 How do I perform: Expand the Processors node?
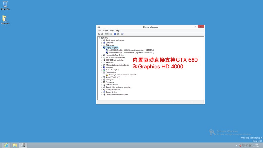102,82
